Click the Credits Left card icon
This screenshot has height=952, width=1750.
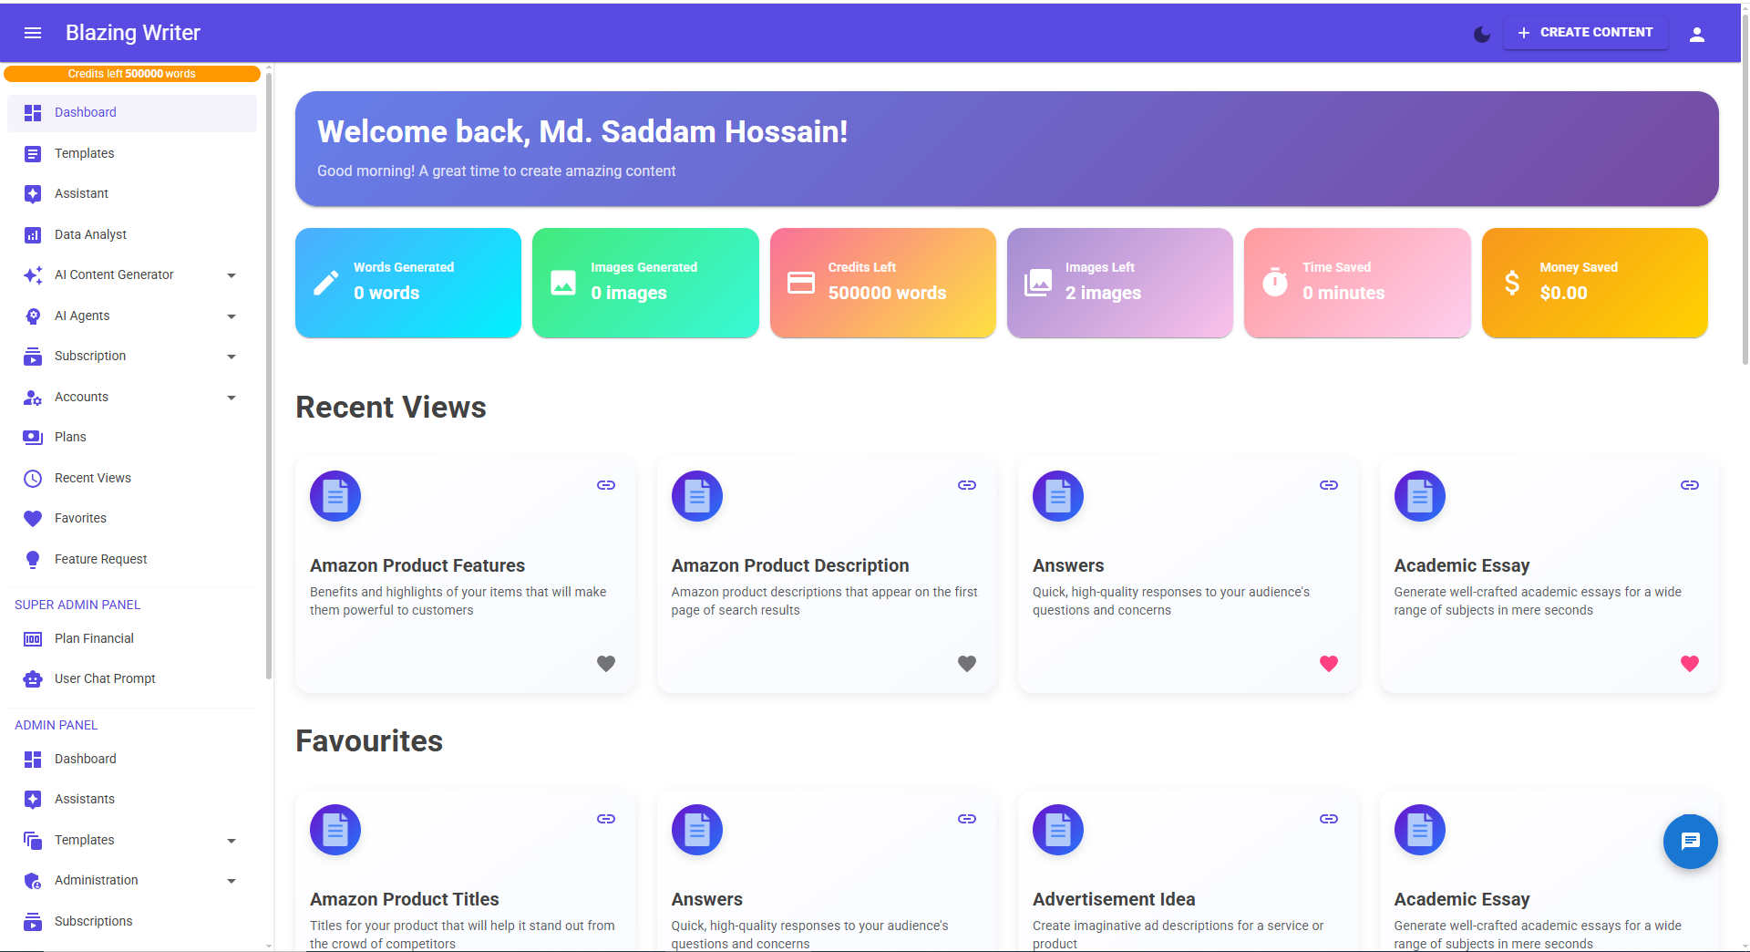[x=801, y=283]
